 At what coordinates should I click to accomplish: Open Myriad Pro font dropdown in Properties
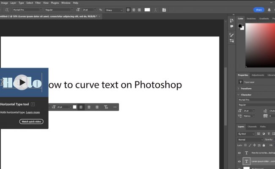pyautogui.click(x=256, y=100)
